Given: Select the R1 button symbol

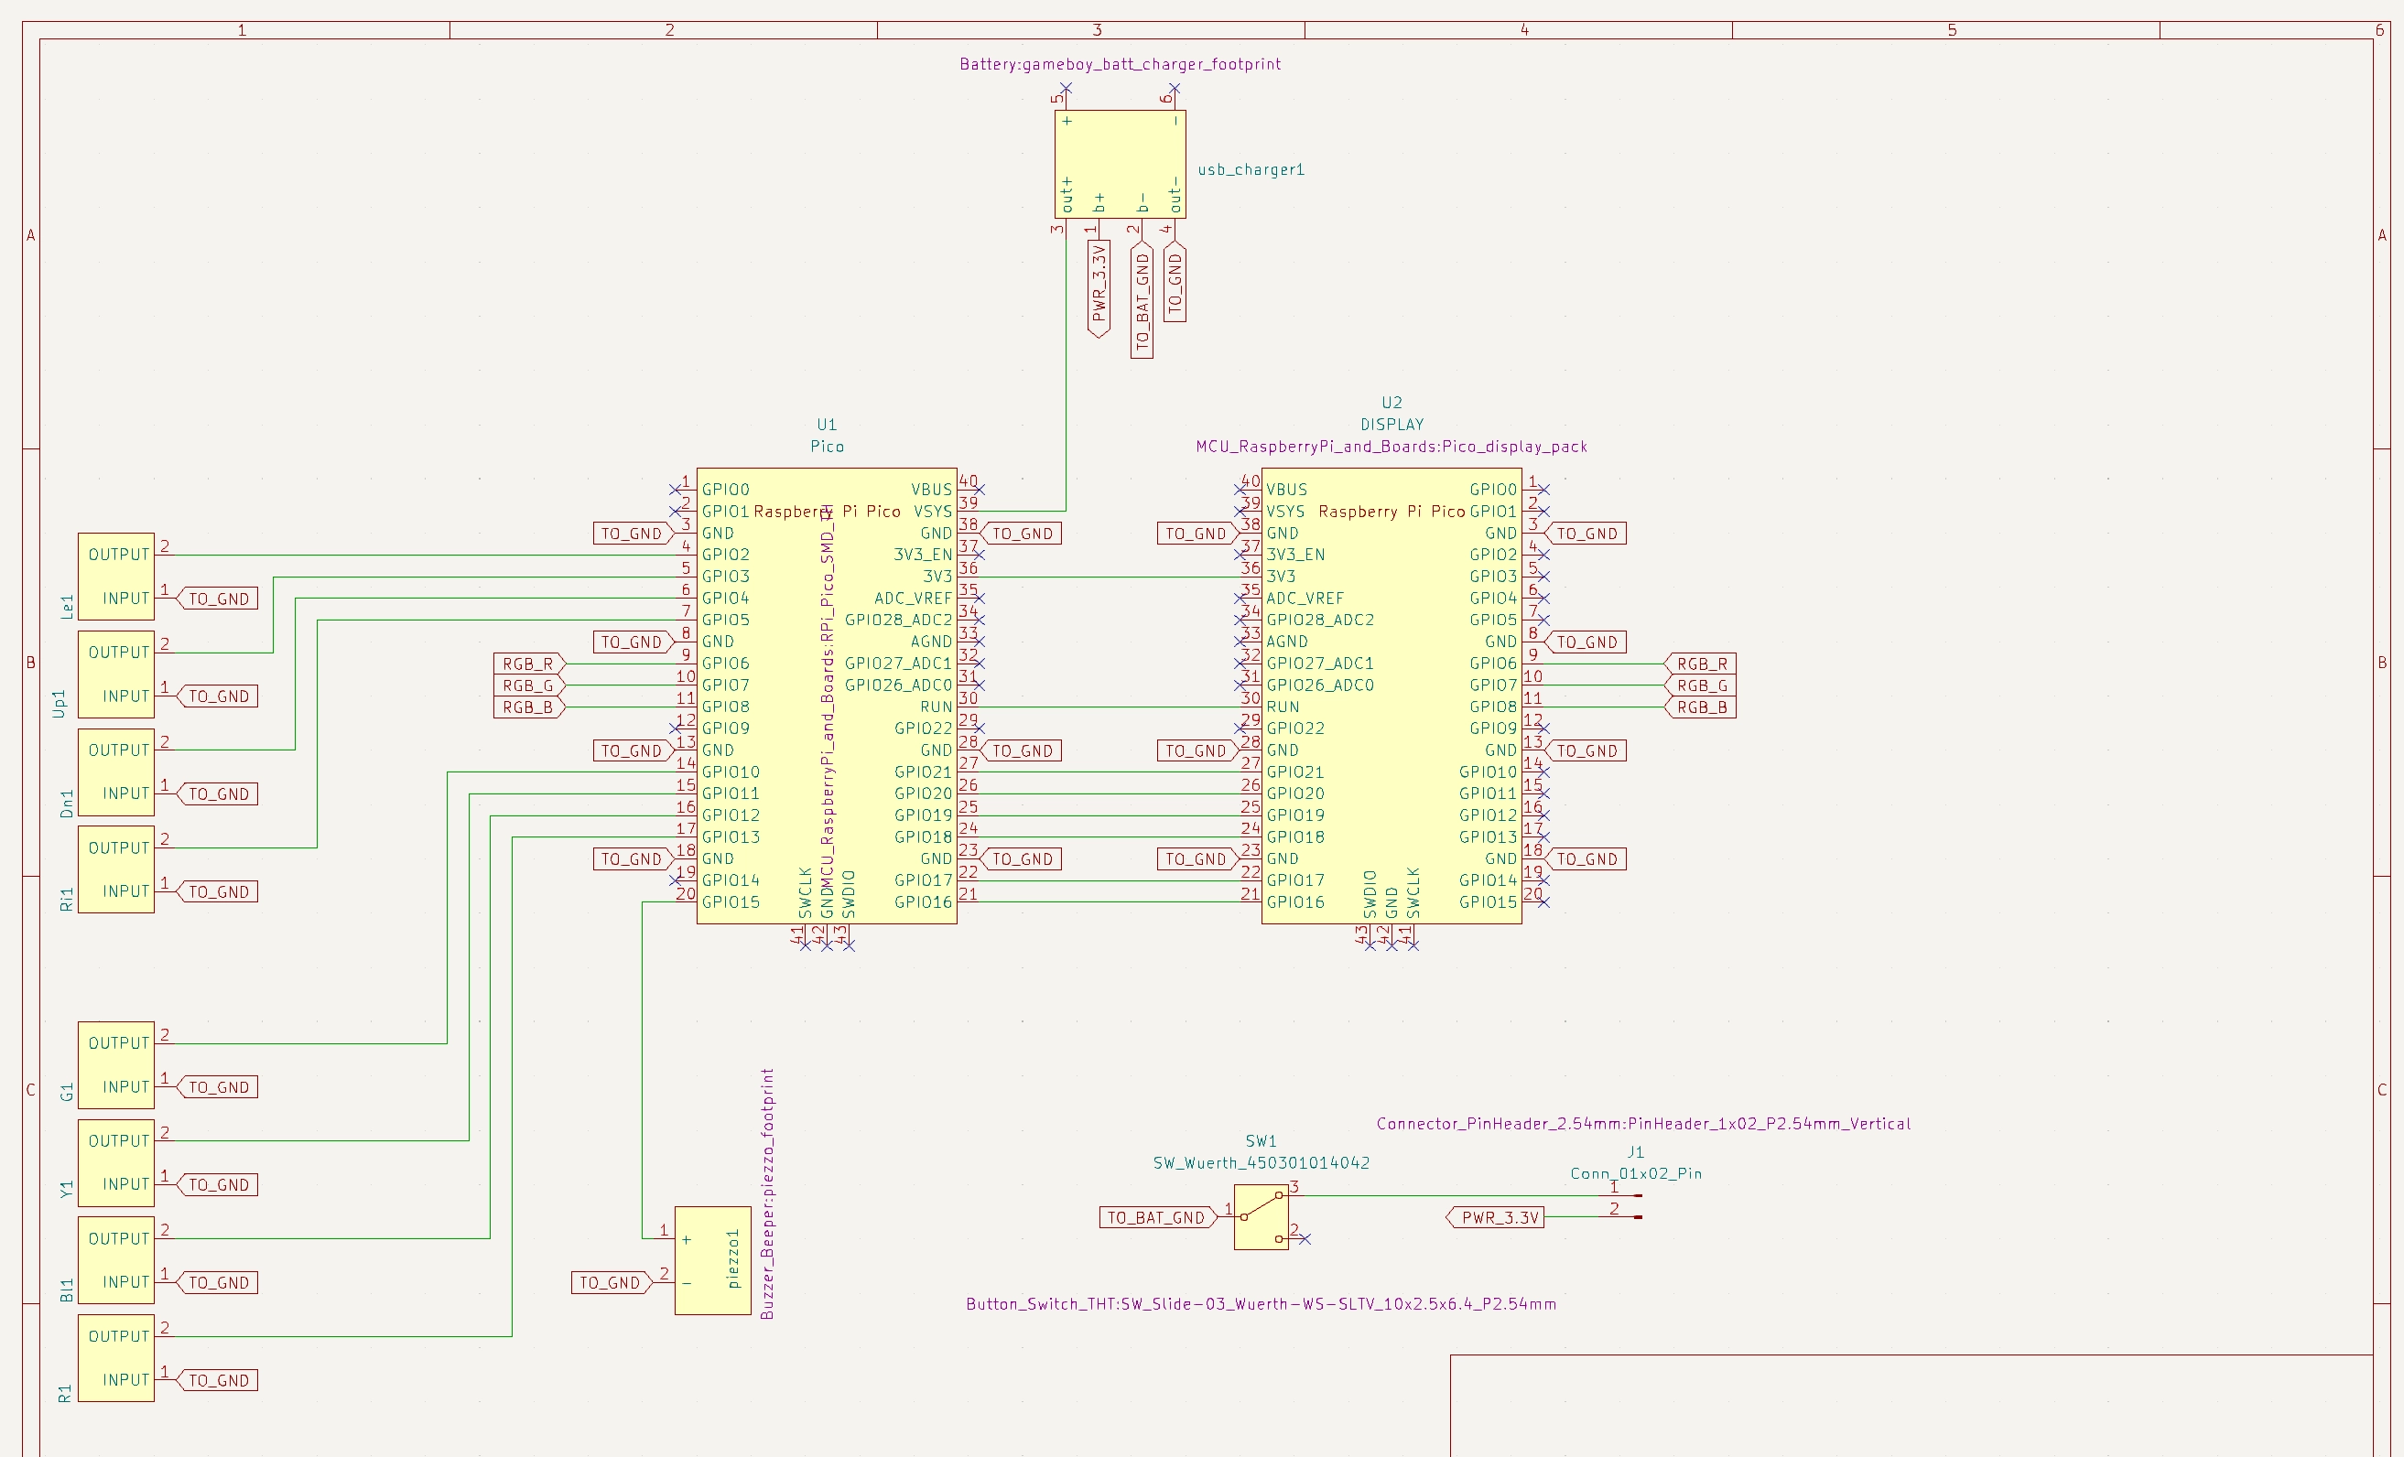Looking at the screenshot, I should pyautogui.click(x=116, y=1357).
